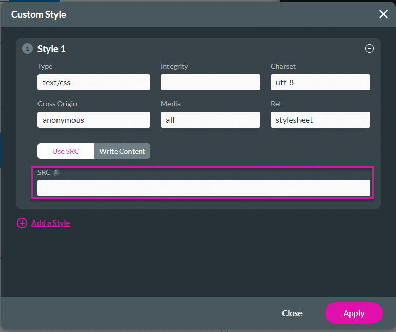Click the SRC info icon

click(x=56, y=173)
